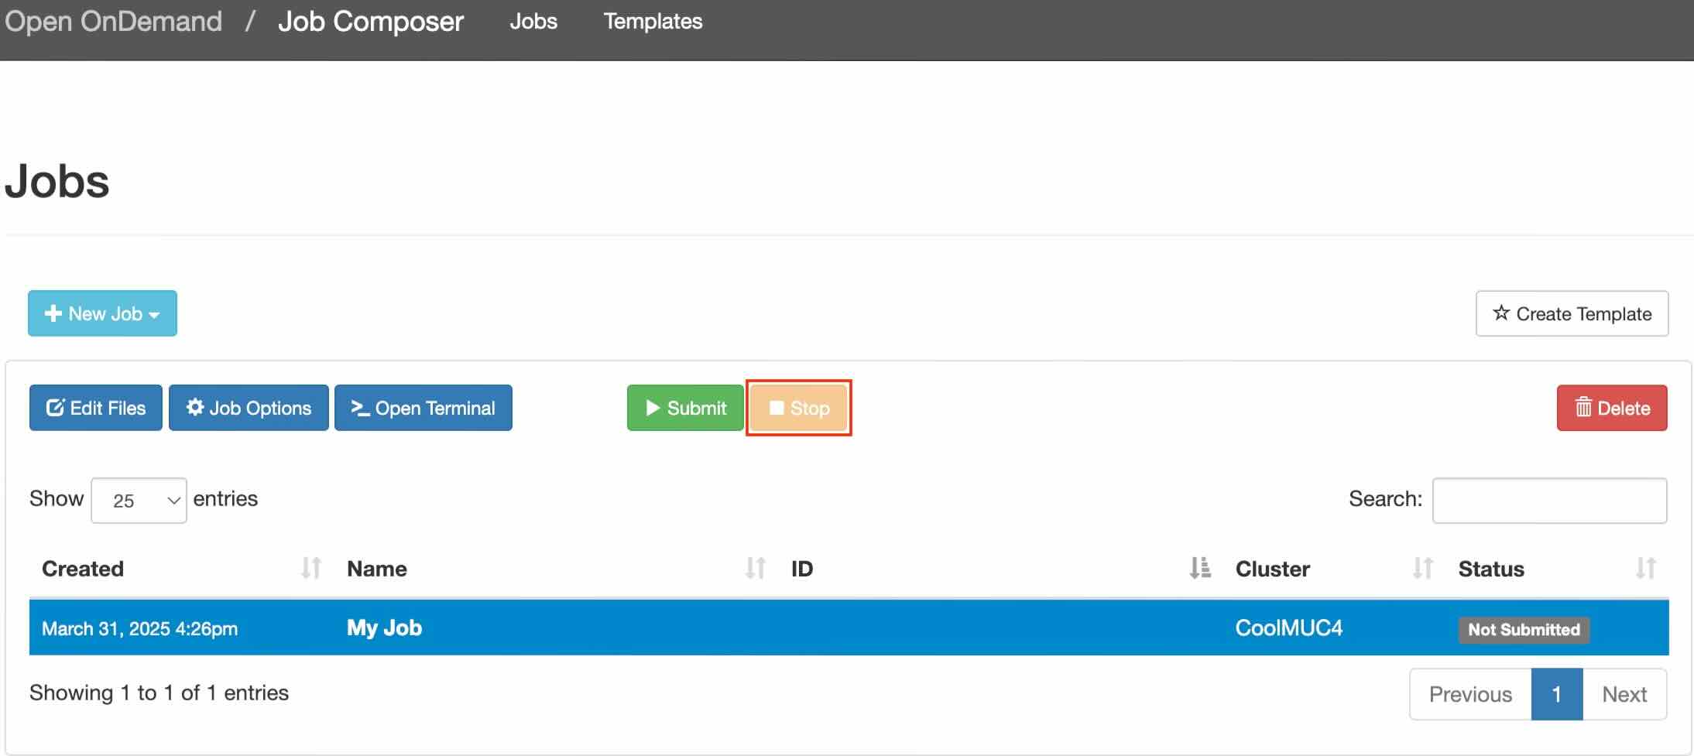Viewport: 1694px width, 756px height.
Task: Launch Open Terminal for the job
Action: [423, 408]
